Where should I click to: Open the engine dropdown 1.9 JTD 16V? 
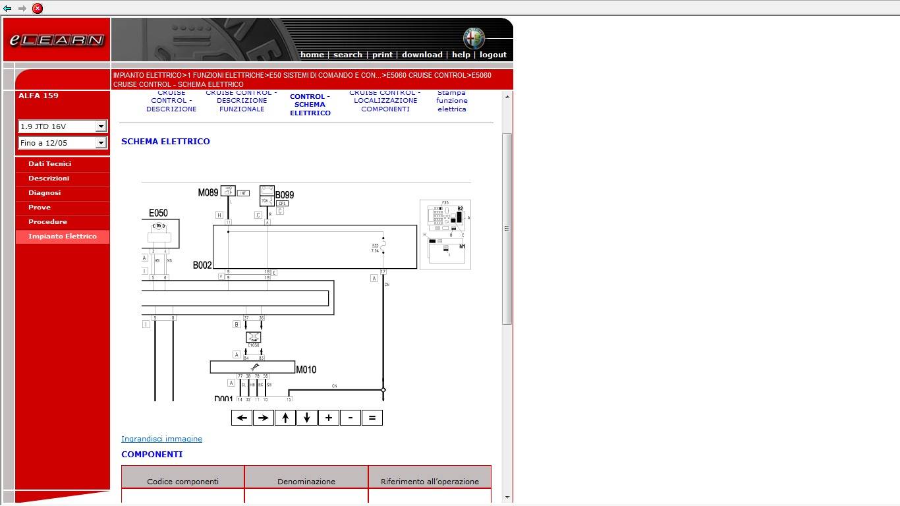tap(63, 126)
